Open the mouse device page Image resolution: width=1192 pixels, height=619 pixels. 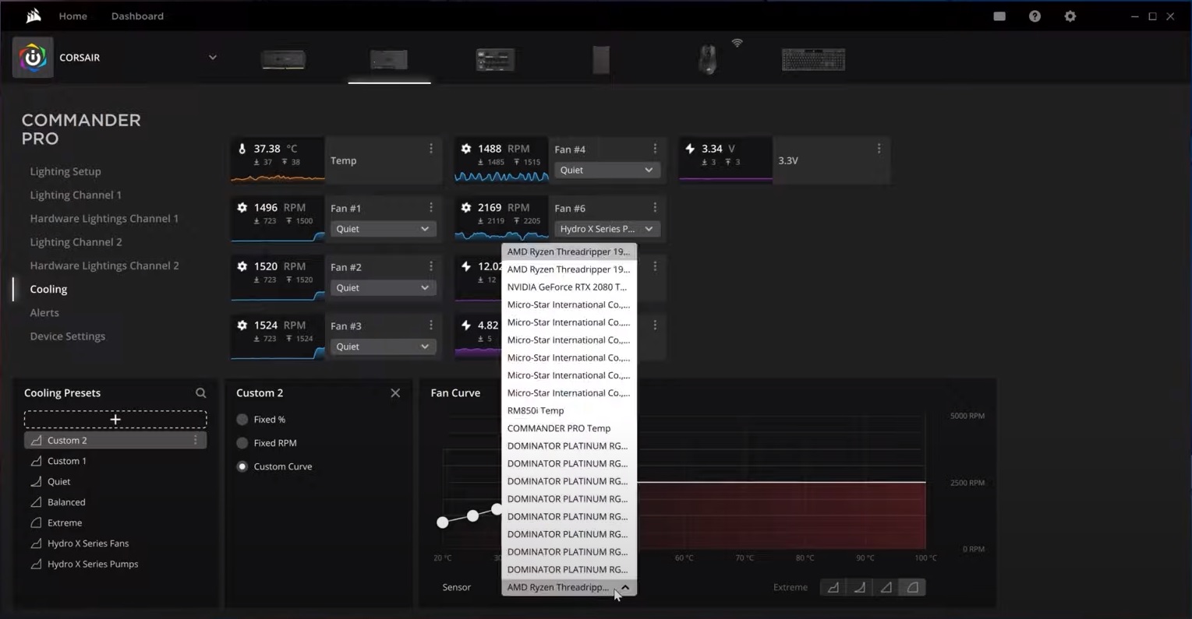pyautogui.click(x=706, y=59)
